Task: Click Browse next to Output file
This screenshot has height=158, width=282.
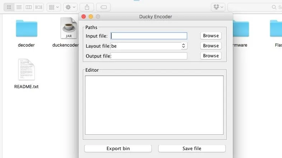Action: (211, 56)
